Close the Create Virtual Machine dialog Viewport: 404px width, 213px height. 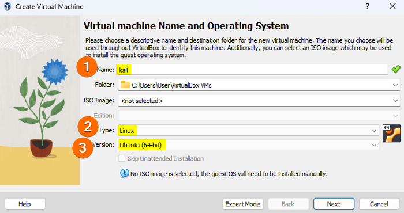point(392,6)
